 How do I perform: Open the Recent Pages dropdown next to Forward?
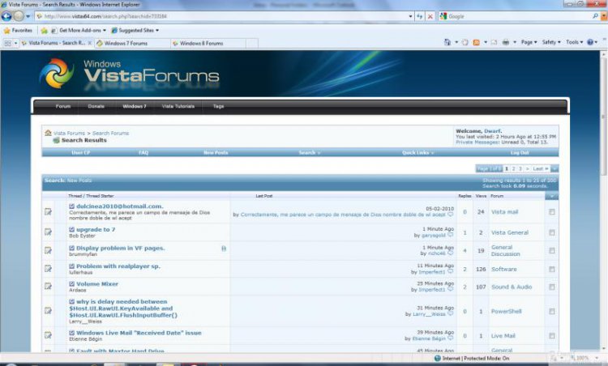[28, 16]
